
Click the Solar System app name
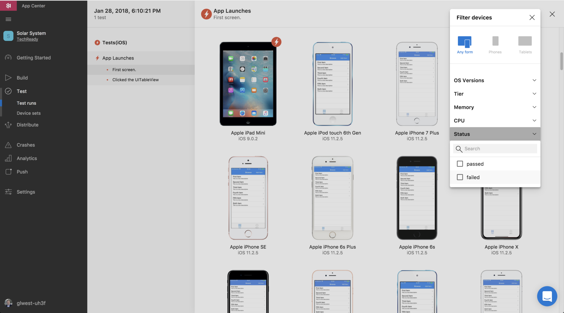point(31,33)
